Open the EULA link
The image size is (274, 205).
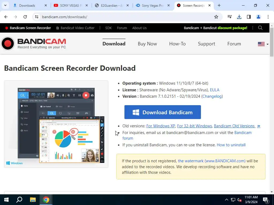tap(215, 90)
